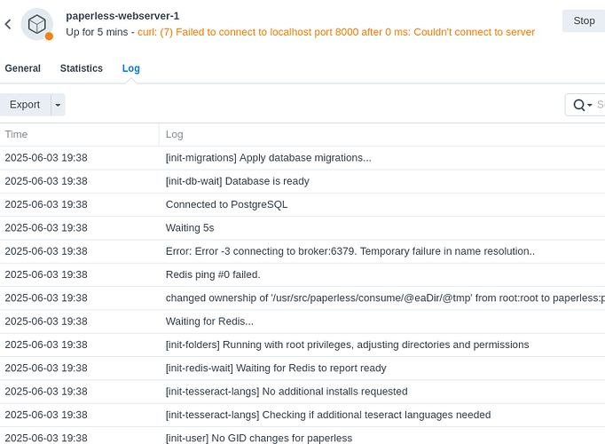Select the [init-folders] root privileges log entry

(x=302, y=345)
